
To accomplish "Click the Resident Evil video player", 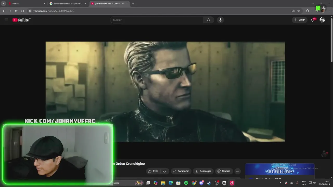I will [165, 92].
